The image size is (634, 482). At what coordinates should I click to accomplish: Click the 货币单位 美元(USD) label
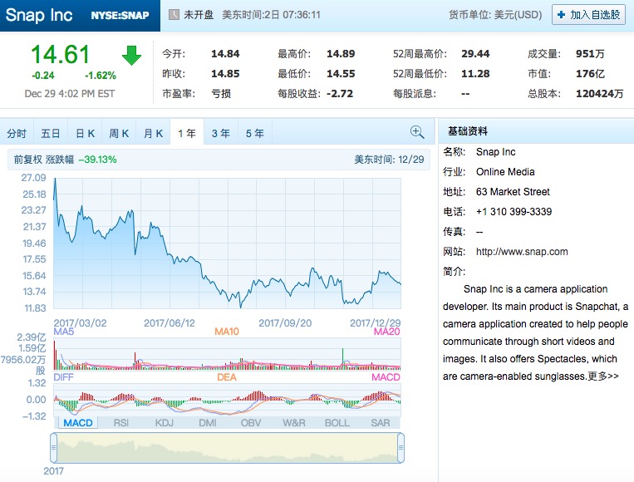495,15
